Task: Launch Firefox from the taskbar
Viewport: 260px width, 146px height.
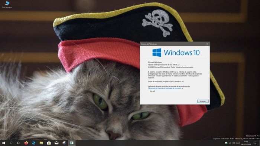Action: point(26,143)
